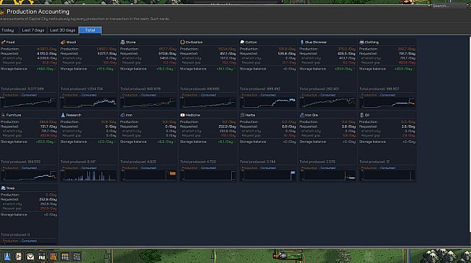Click the Wood production history graph
This screenshot has height=263, width=471.
tap(89, 103)
